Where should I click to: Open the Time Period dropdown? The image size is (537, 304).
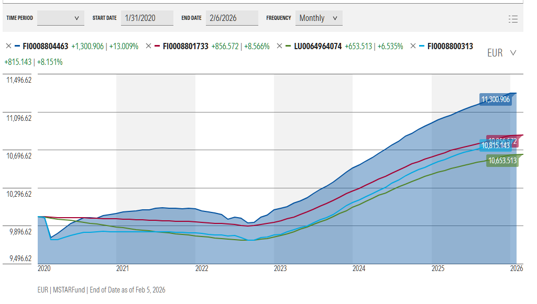(61, 18)
